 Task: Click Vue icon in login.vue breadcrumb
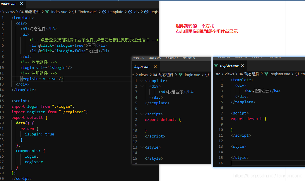pos(181,75)
